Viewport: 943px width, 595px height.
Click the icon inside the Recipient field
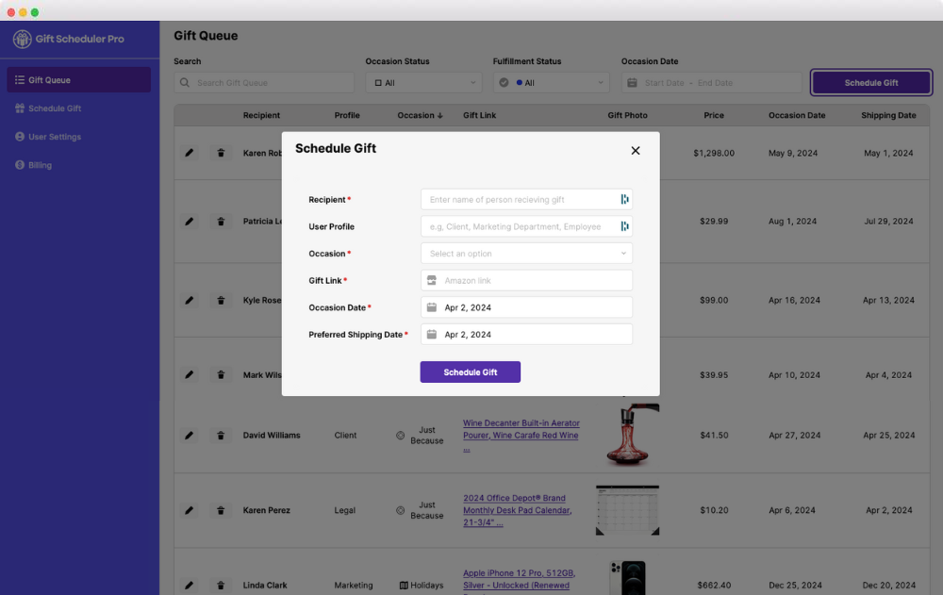tap(624, 200)
